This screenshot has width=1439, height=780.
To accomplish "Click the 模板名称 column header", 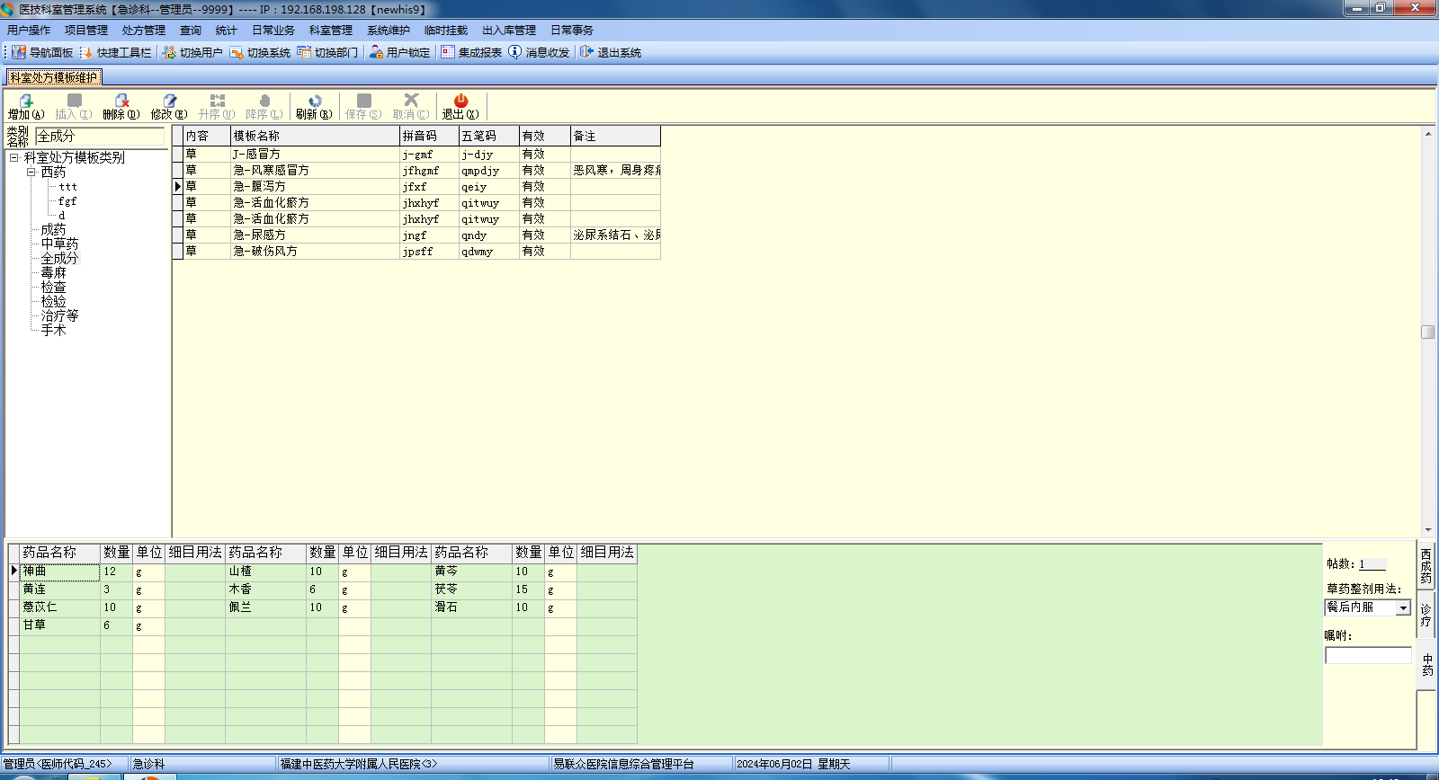I will point(316,137).
